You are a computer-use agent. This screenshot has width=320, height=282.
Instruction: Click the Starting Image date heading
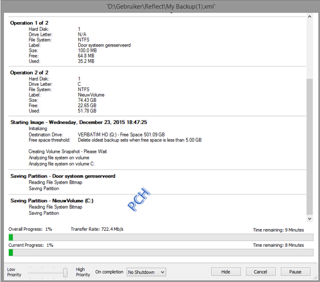tap(79, 122)
